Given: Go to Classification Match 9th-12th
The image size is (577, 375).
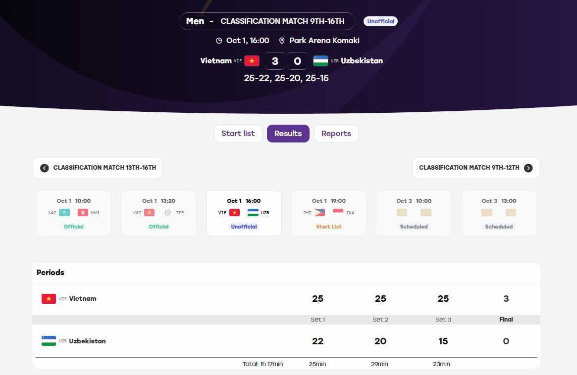Looking at the screenshot, I should 476,168.
